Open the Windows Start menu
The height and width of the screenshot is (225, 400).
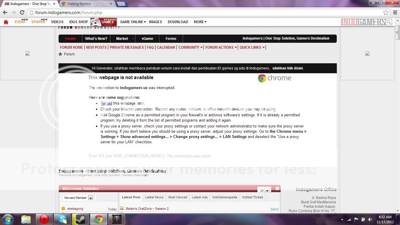(x=7, y=219)
